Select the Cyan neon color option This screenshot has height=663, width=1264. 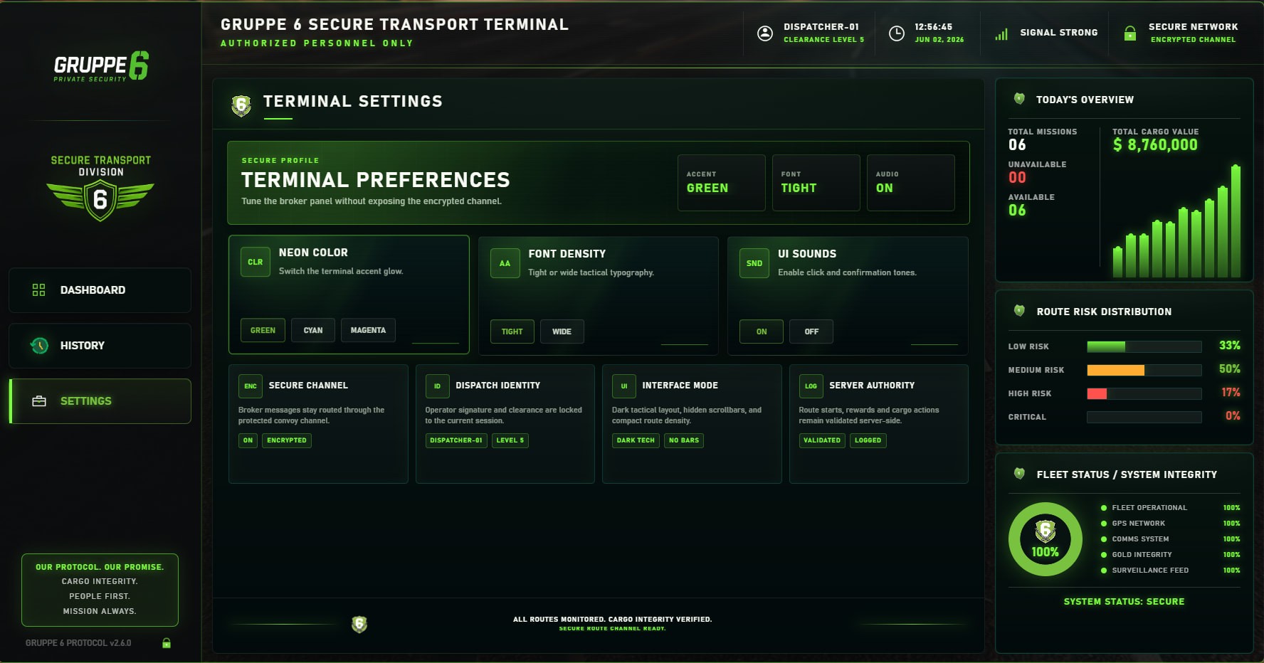point(313,330)
